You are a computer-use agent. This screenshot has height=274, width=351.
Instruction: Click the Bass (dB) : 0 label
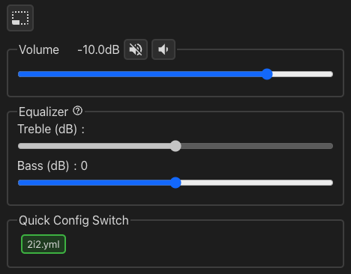[x=52, y=165]
